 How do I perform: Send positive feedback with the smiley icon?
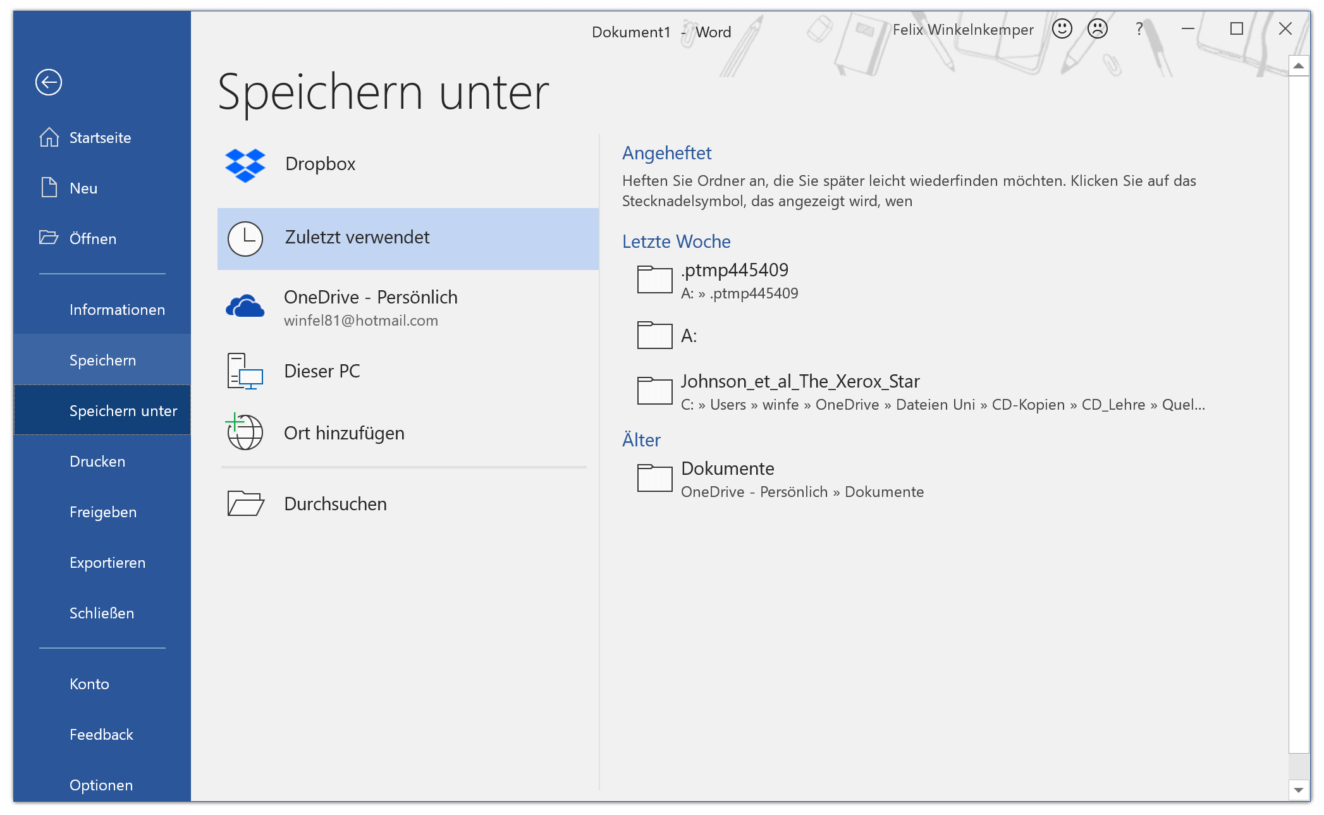point(1062,28)
